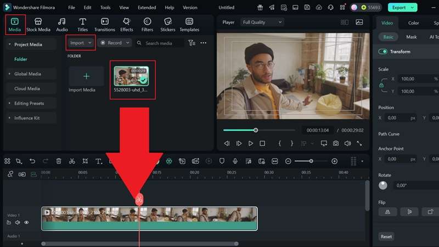The width and height of the screenshot is (439, 247).
Task: Open the View menu
Action: (124, 8)
